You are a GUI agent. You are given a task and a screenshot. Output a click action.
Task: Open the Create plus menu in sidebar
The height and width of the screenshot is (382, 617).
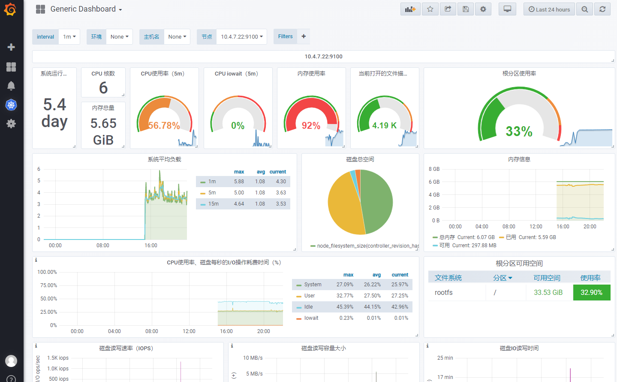point(11,47)
